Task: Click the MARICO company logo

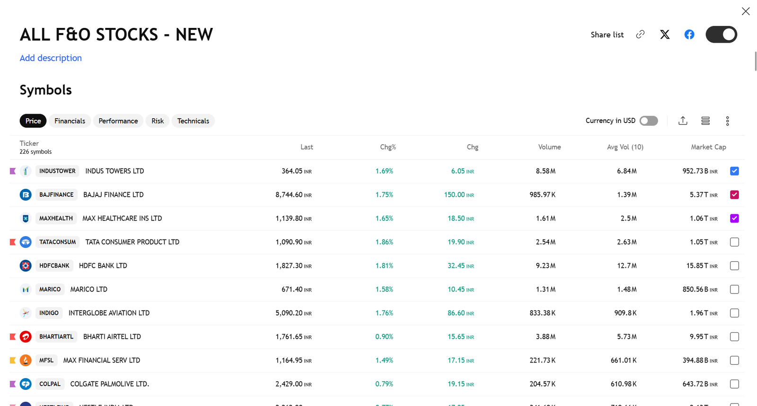Action: tap(26, 289)
